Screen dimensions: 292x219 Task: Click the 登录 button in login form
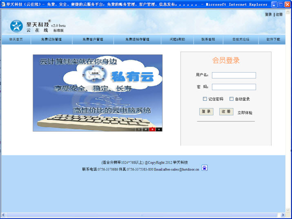click(206, 112)
